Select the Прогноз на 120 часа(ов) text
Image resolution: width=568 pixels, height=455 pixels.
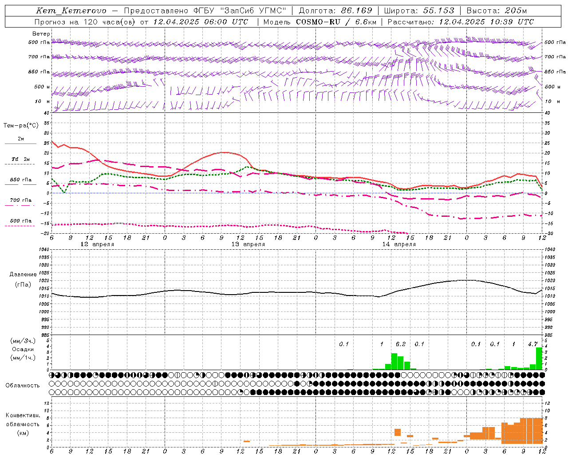(85, 21)
